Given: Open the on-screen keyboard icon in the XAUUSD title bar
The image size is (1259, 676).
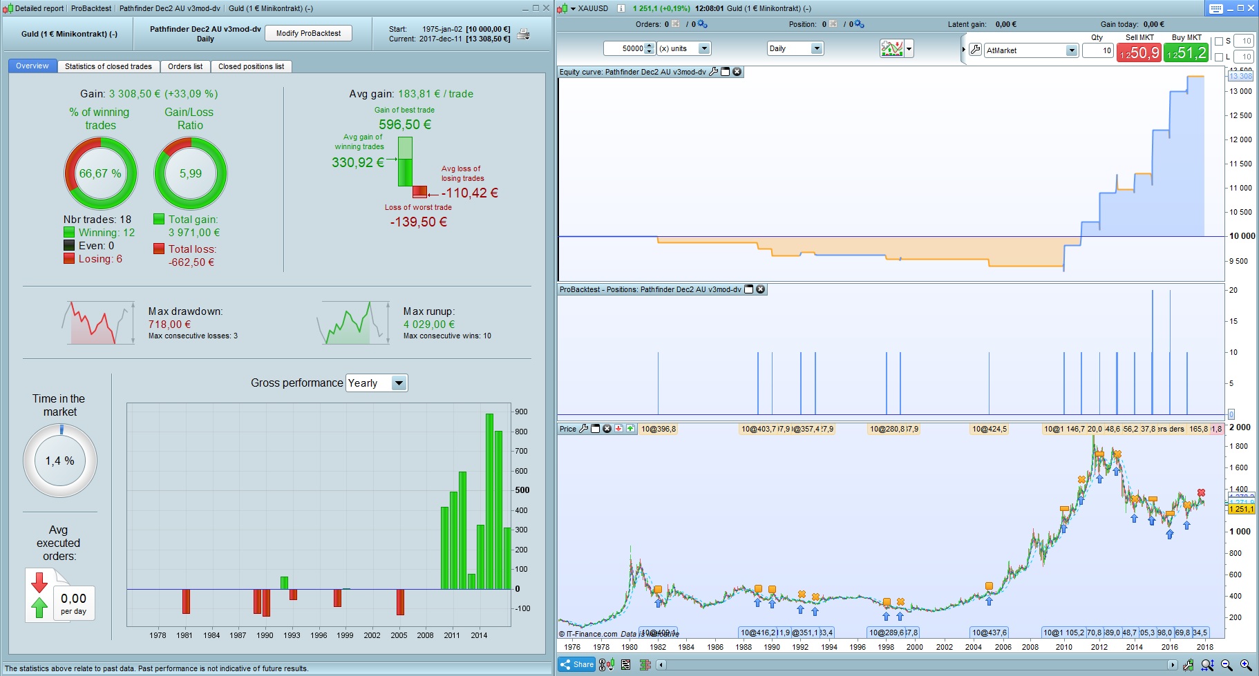Looking at the screenshot, I should pyautogui.click(x=1215, y=8).
